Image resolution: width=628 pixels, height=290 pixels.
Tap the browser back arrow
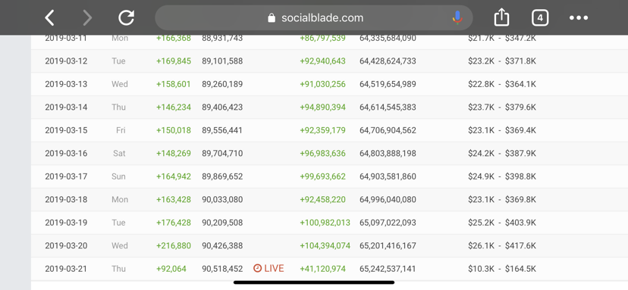(x=49, y=18)
